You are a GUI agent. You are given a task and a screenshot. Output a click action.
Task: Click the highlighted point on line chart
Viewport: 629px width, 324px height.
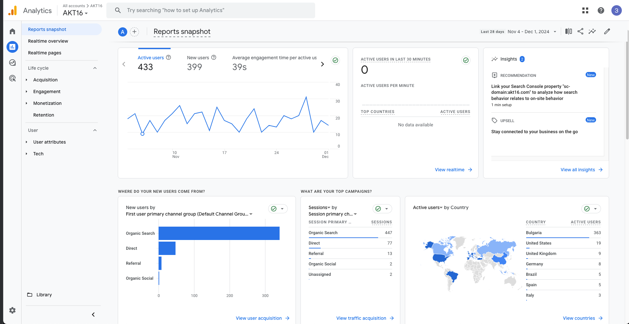[142, 134]
